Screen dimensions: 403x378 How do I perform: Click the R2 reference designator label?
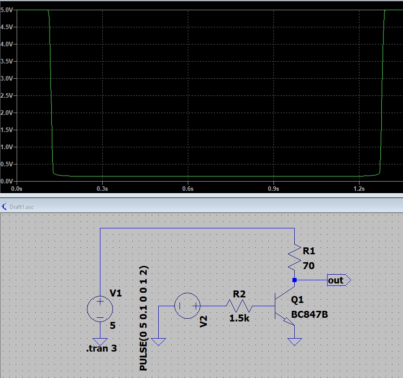(x=239, y=294)
